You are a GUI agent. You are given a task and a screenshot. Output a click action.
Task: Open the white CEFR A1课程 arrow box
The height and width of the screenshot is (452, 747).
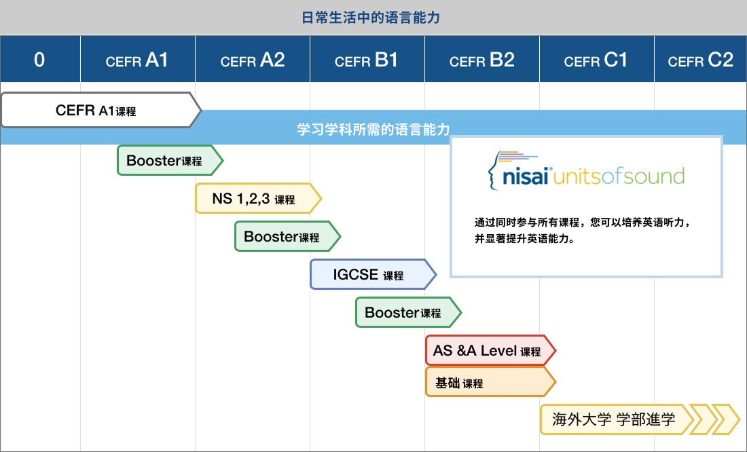(x=96, y=111)
